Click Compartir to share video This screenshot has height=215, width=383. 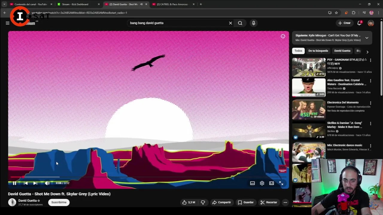point(221,202)
